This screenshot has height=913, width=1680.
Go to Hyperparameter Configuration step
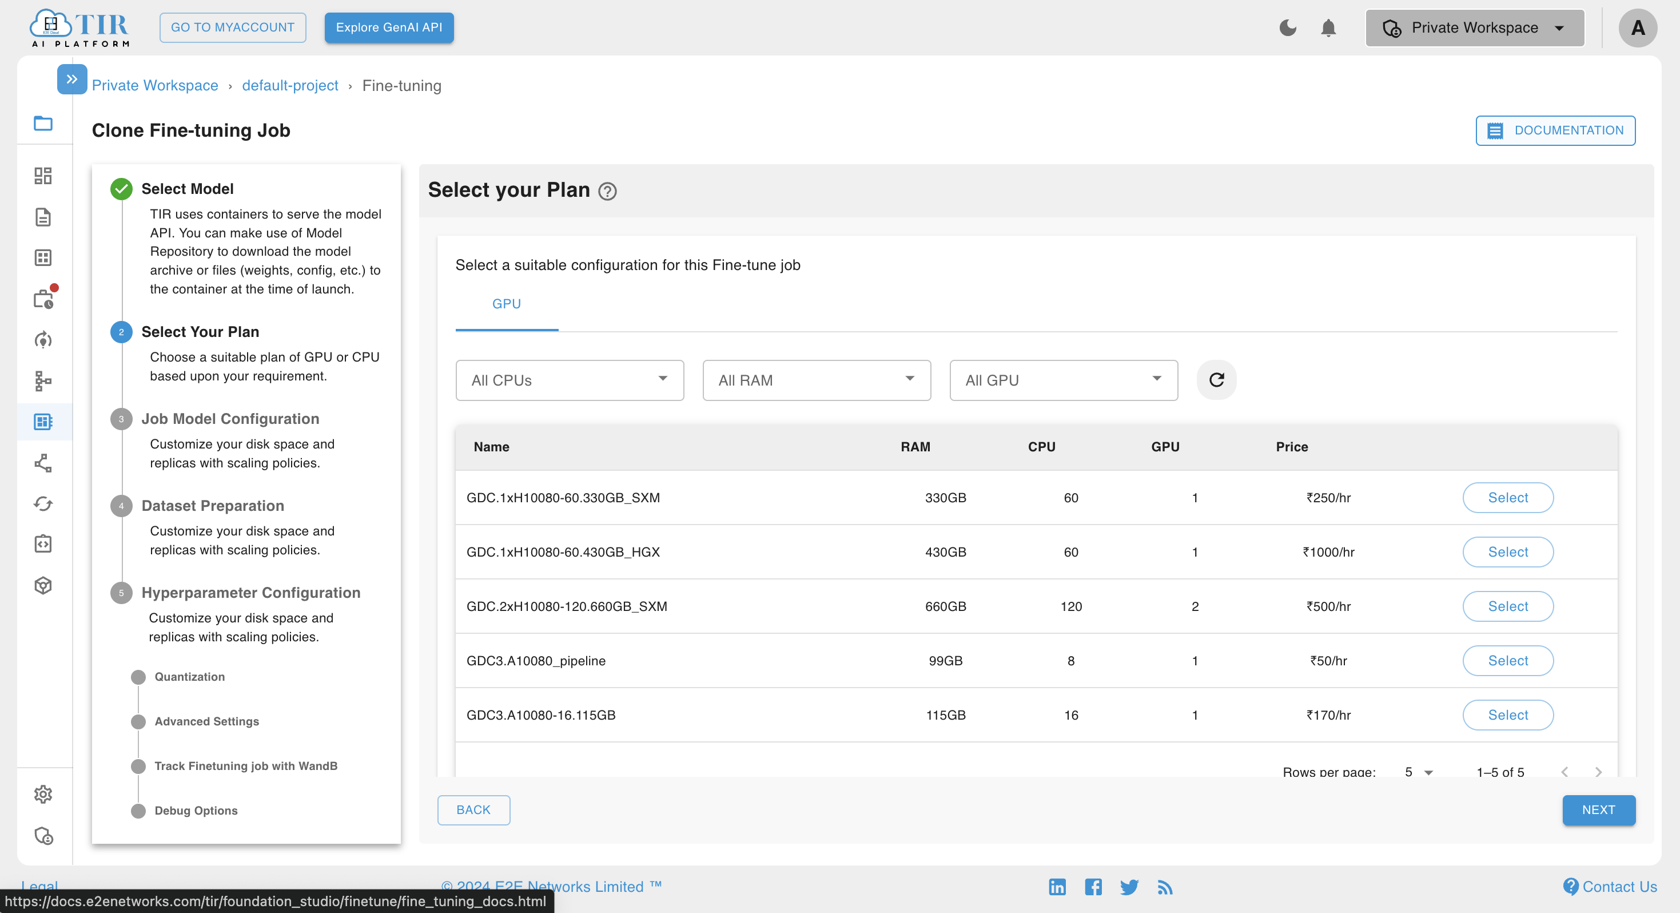[x=250, y=593]
